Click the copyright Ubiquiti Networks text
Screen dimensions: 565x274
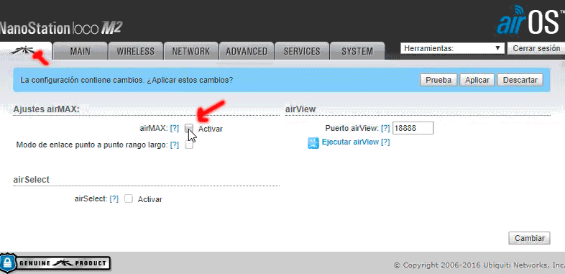point(479,265)
